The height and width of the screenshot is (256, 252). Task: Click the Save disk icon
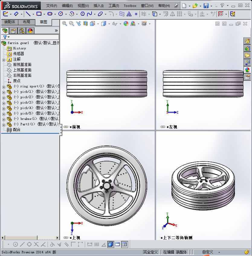tap(206, 6)
